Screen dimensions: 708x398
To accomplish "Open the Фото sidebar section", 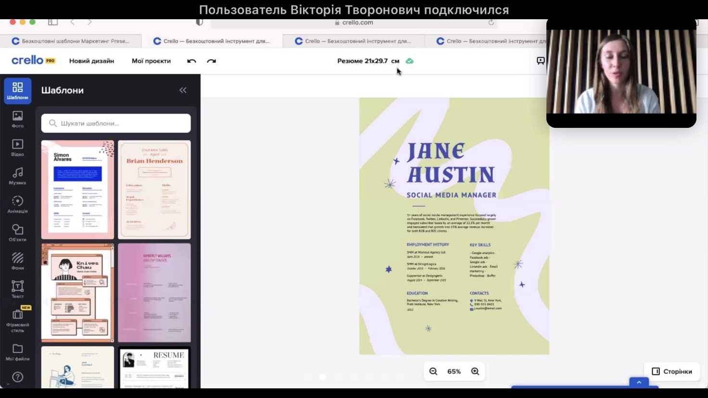I will tap(18, 119).
